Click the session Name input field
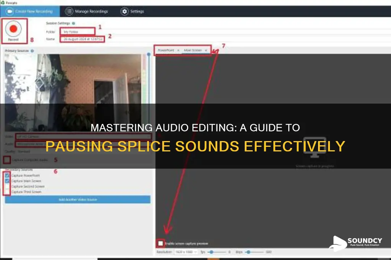This screenshot has width=391, height=260. tap(82, 39)
